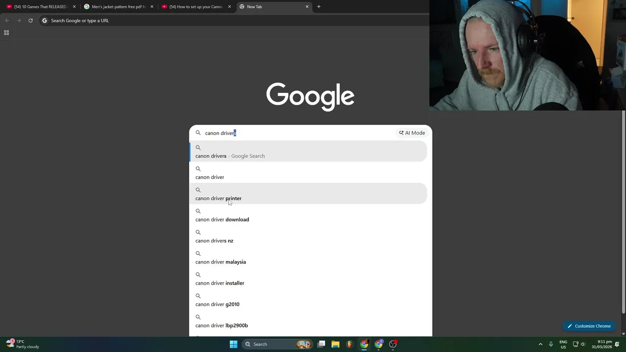
Task: Choose 'canon driver malaysia' suggestion
Action: 308,257
